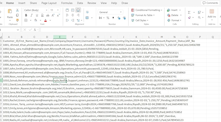
Task: Switch to the Draw tab
Action: [x=124, y=3]
